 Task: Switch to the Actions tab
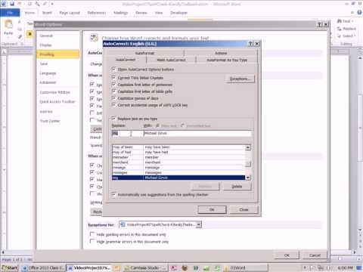[x=221, y=53]
